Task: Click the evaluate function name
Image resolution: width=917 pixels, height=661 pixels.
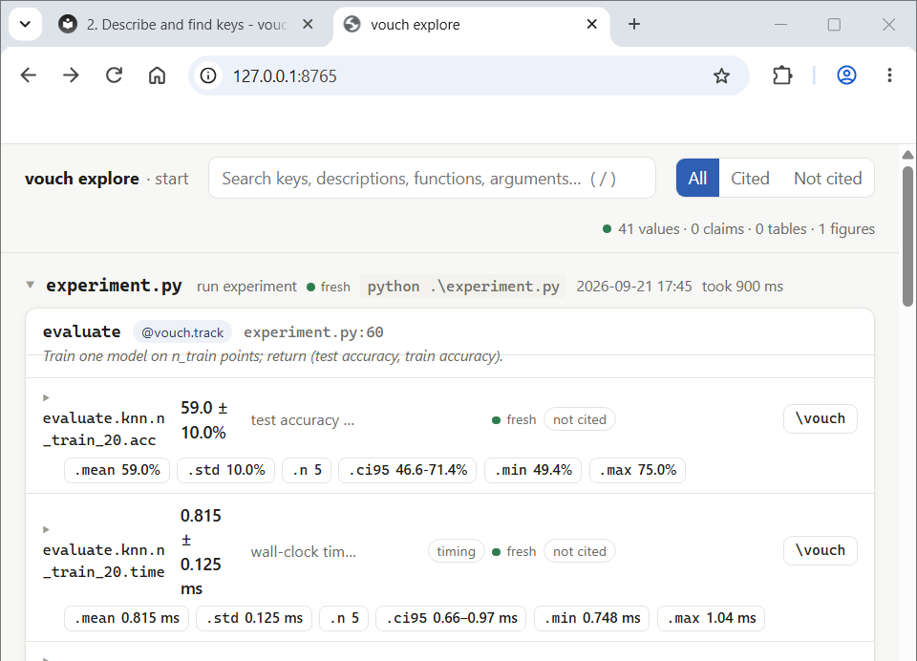Action: (x=82, y=331)
